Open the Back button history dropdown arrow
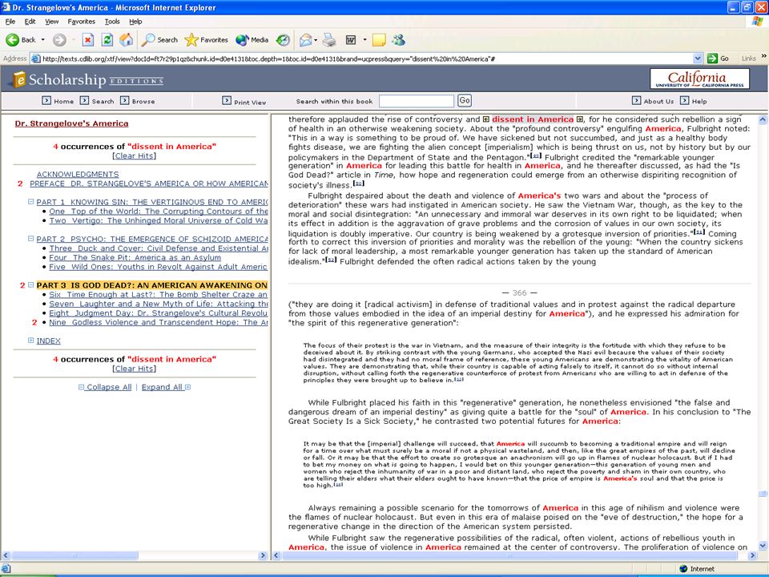 (42, 40)
